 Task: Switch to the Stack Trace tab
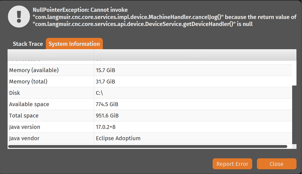pyautogui.click(x=28, y=44)
